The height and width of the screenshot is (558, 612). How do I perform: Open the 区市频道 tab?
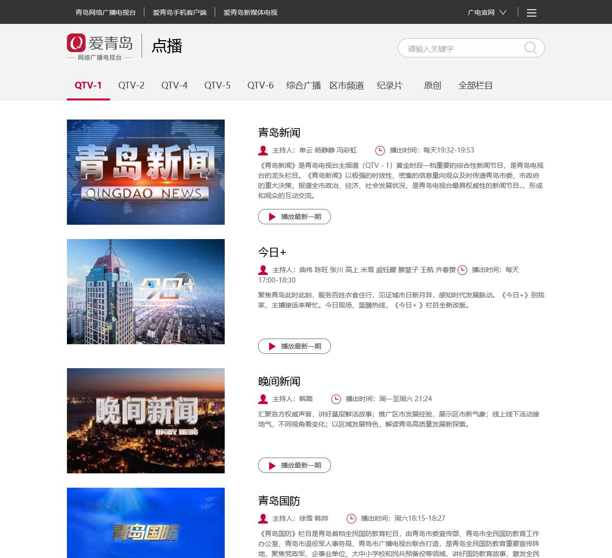click(347, 86)
